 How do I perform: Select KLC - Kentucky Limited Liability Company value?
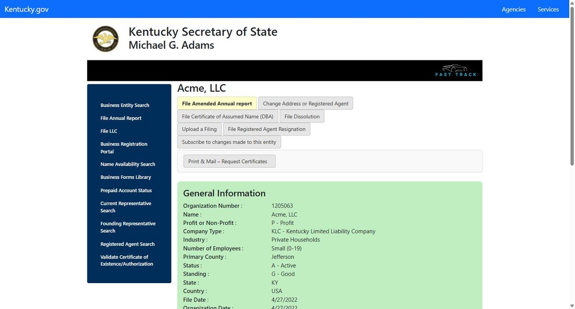click(x=323, y=231)
